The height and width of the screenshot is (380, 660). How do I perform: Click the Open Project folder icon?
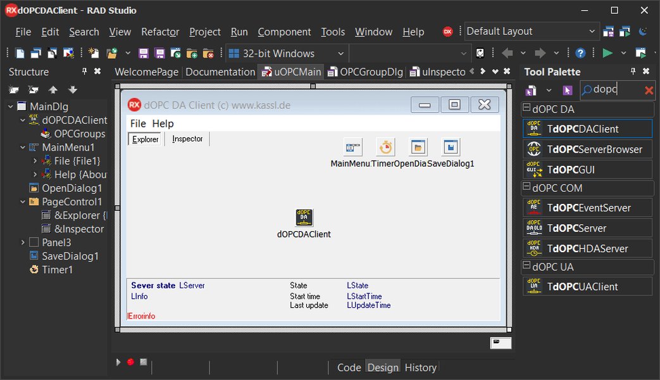coord(112,53)
